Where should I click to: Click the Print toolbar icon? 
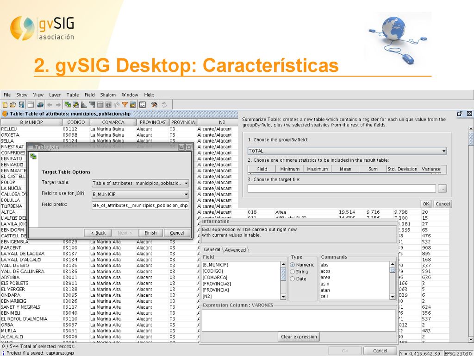point(40,105)
